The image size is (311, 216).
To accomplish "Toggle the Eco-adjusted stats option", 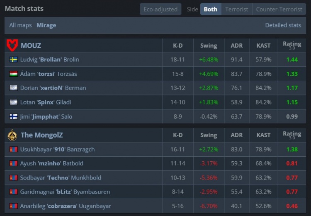I will [x=160, y=9].
